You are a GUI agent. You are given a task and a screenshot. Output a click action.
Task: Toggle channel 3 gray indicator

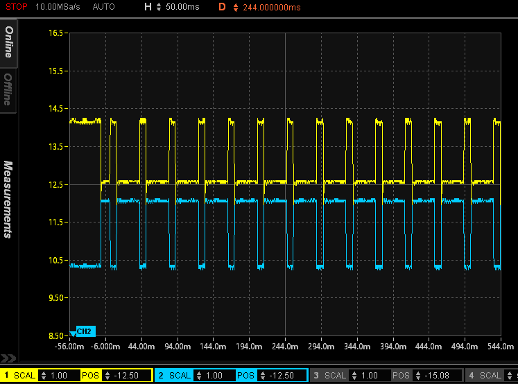click(x=316, y=376)
